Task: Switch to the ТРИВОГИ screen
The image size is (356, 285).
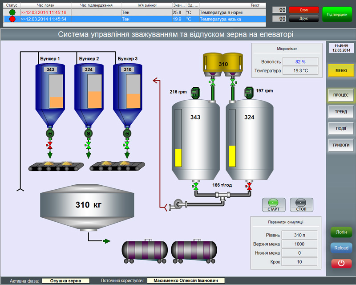Action: point(341,145)
